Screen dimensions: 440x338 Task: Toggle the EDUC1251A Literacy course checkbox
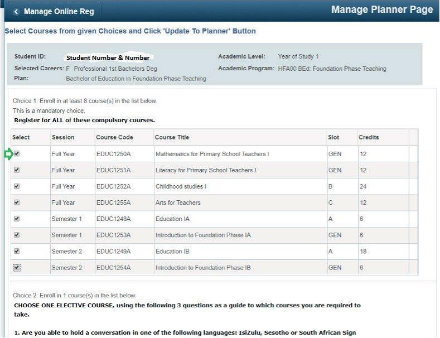pos(17,170)
